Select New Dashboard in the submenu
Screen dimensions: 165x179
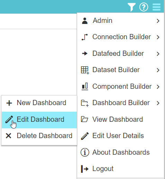tap(39, 103)
